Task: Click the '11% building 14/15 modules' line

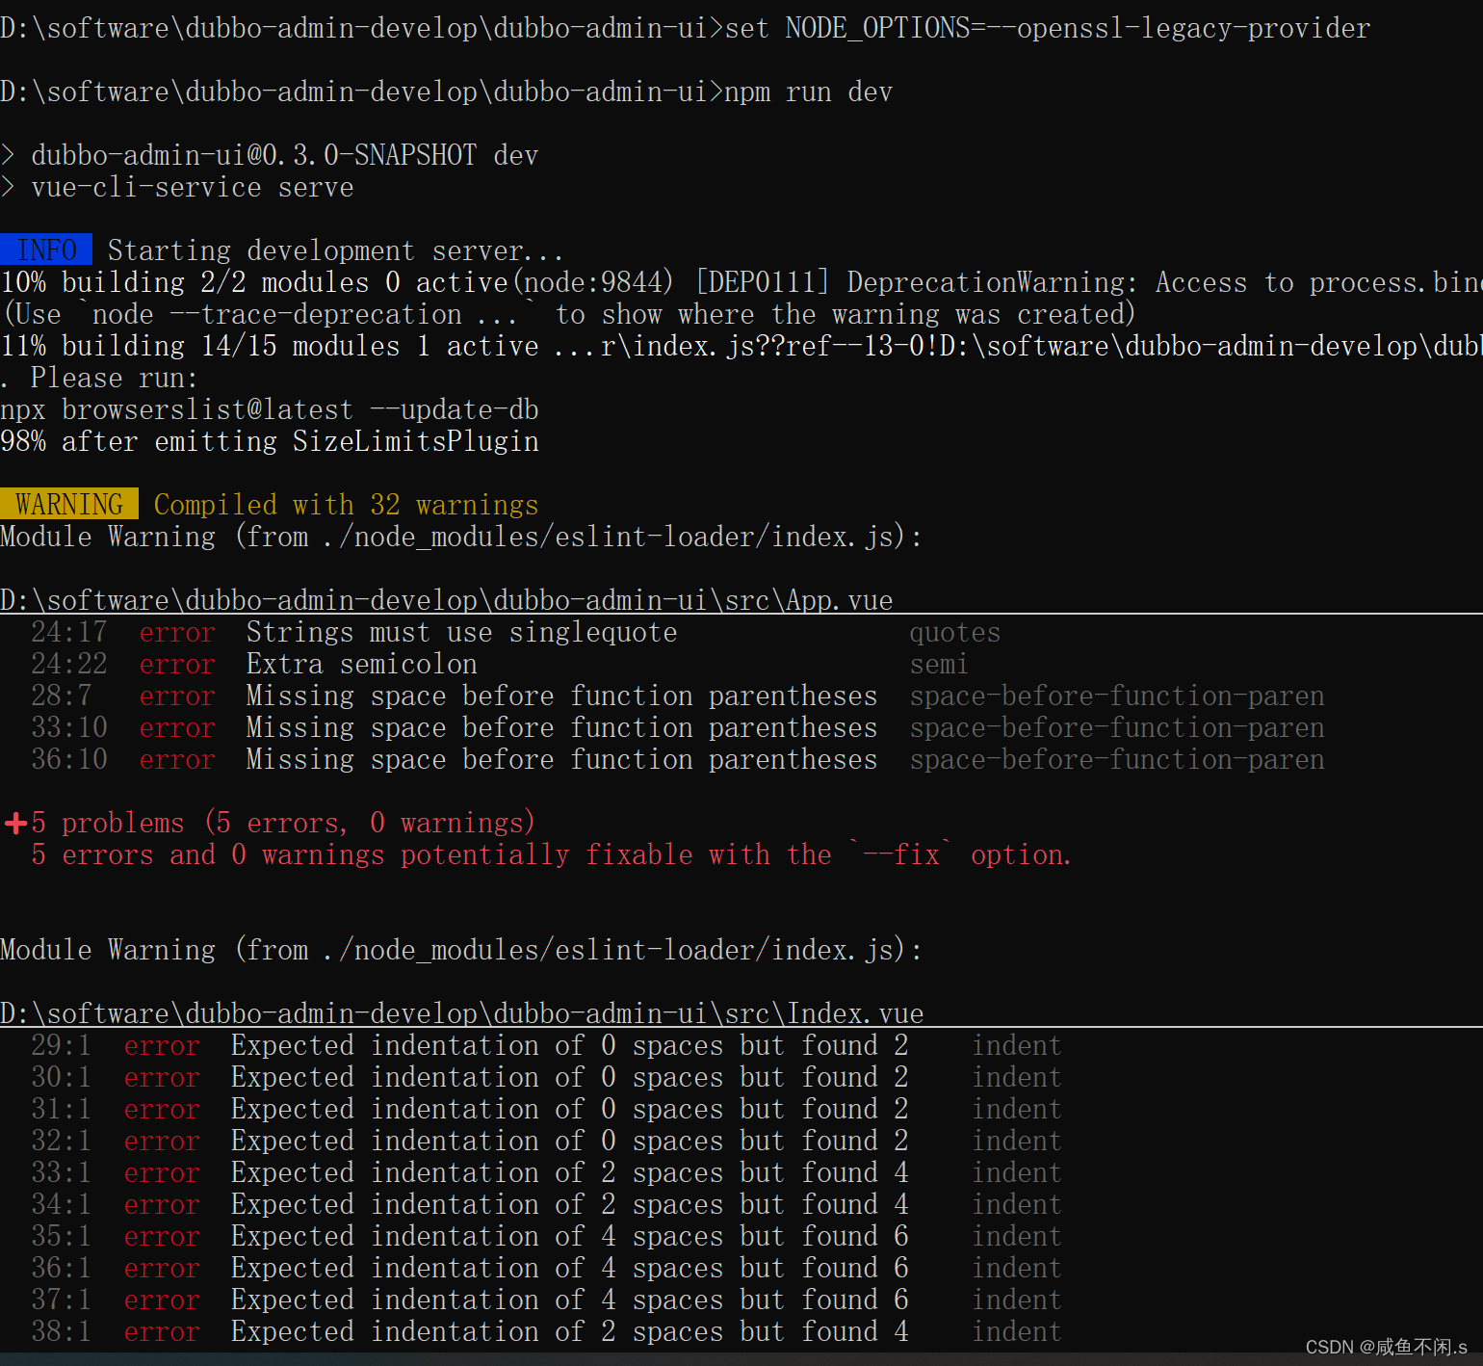Action: click(741, 346)
